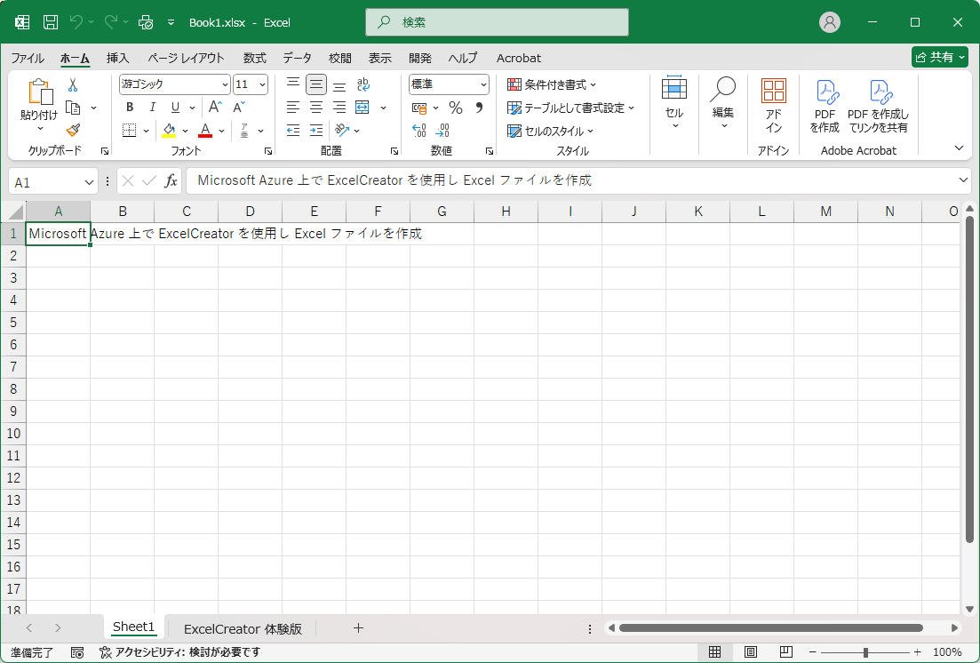Image resolution: width=980 pixels, height=663 pixels.
Task: Add a new sheet with plus button
Action: 358,628
